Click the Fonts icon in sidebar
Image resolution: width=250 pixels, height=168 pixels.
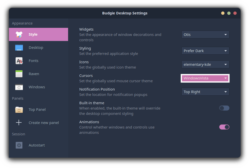tap(19, 61)
